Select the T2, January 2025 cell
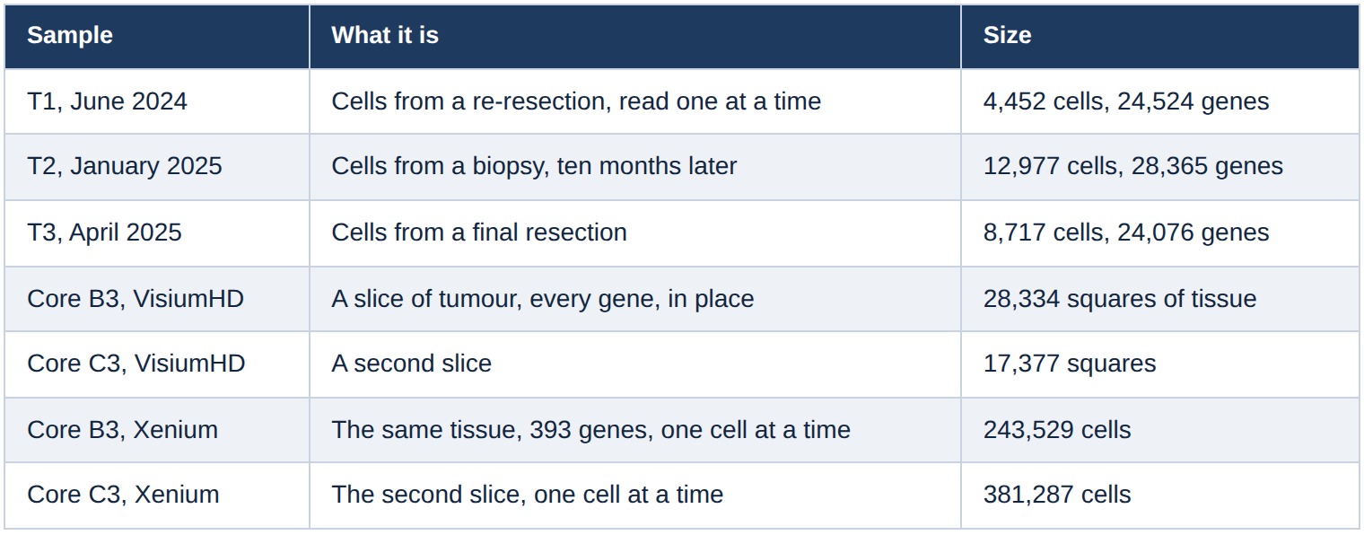 [x=157, y=167]
